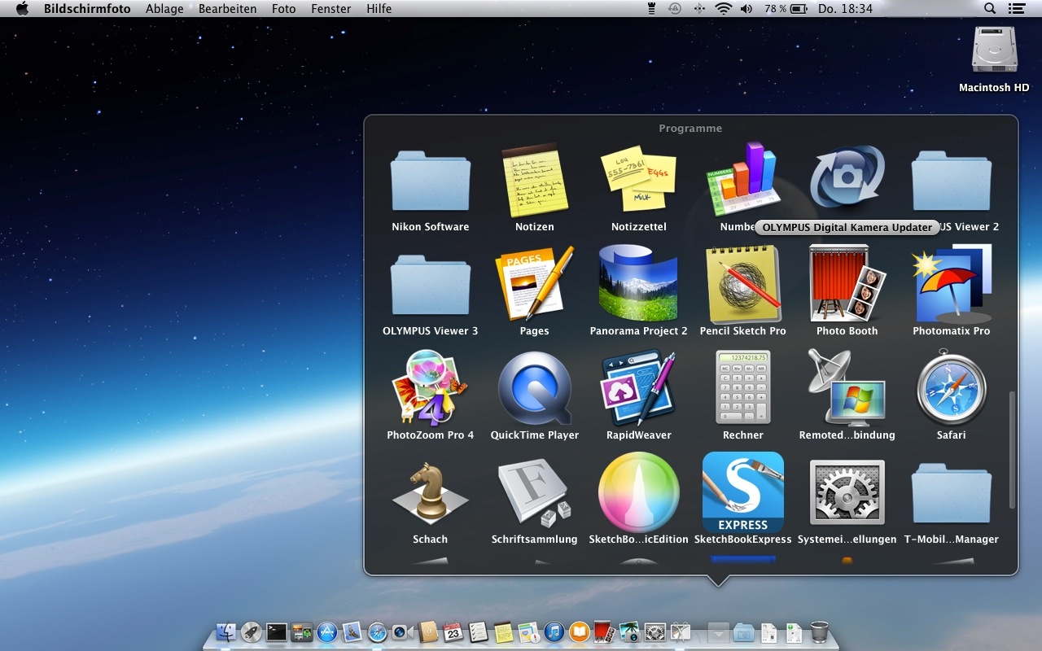Viewport: 1042px width, 651px height.
Task: Open Contacts address book in Dock
Action: click(427, 631)
